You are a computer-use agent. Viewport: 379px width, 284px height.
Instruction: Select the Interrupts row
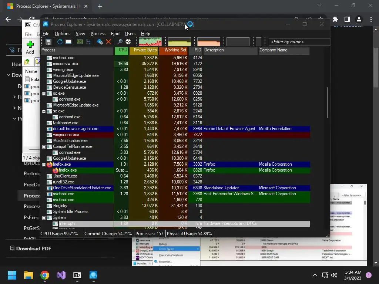click(x=175, y=223)
